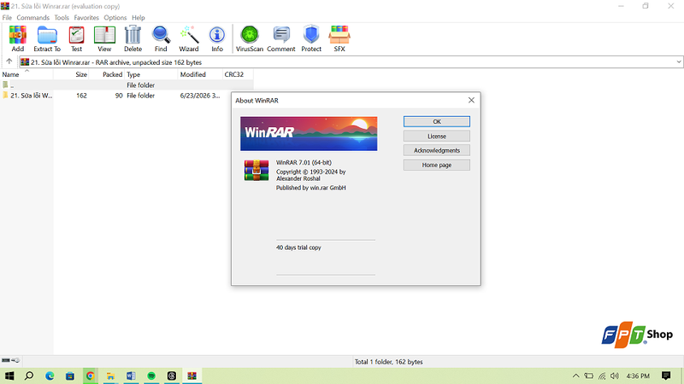
Task: Open Microsoft Edge from taskbar
Action: coord(50,375)
